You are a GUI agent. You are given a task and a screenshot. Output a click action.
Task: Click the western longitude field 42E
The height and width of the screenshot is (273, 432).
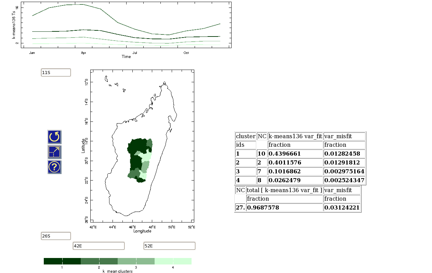pos(99,246)
